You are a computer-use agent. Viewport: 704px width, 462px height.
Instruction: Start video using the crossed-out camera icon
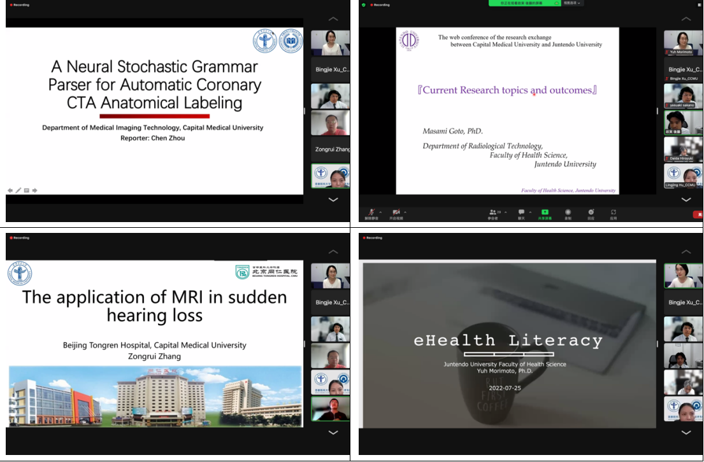[396, 212]
